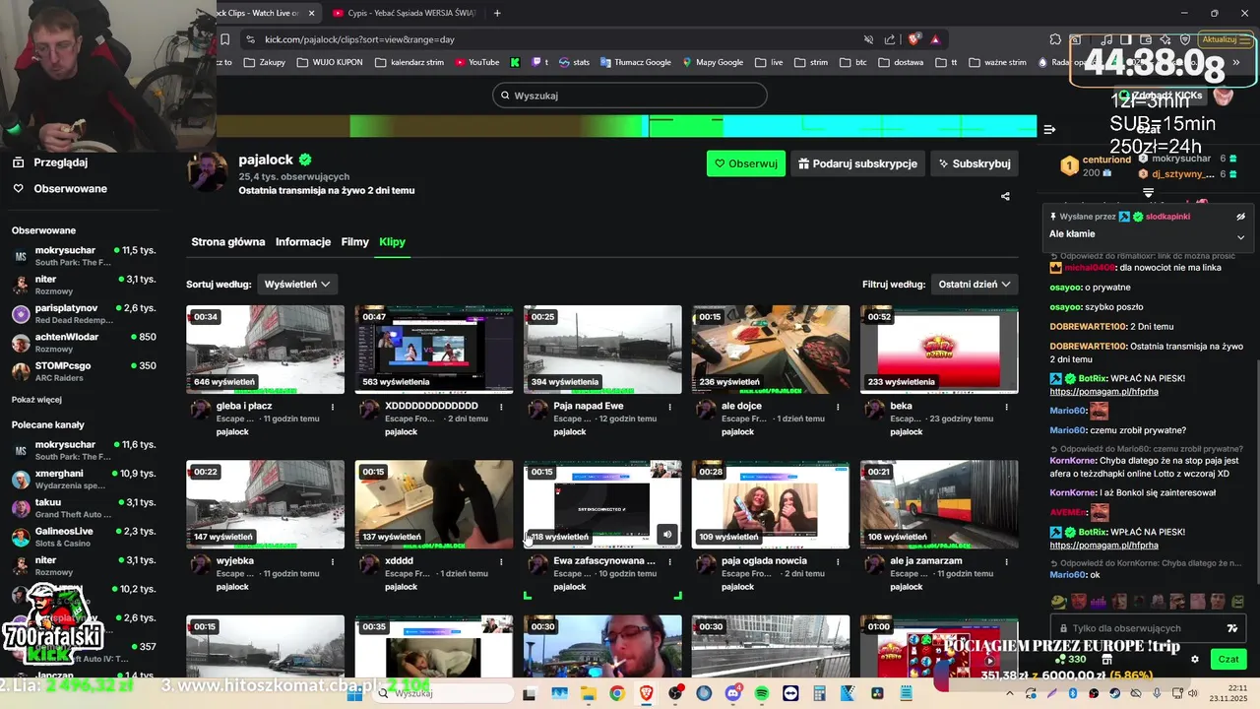Open Windows Start menu
The height and width of the screenshot is (709, 1260).
click(354, 693)
